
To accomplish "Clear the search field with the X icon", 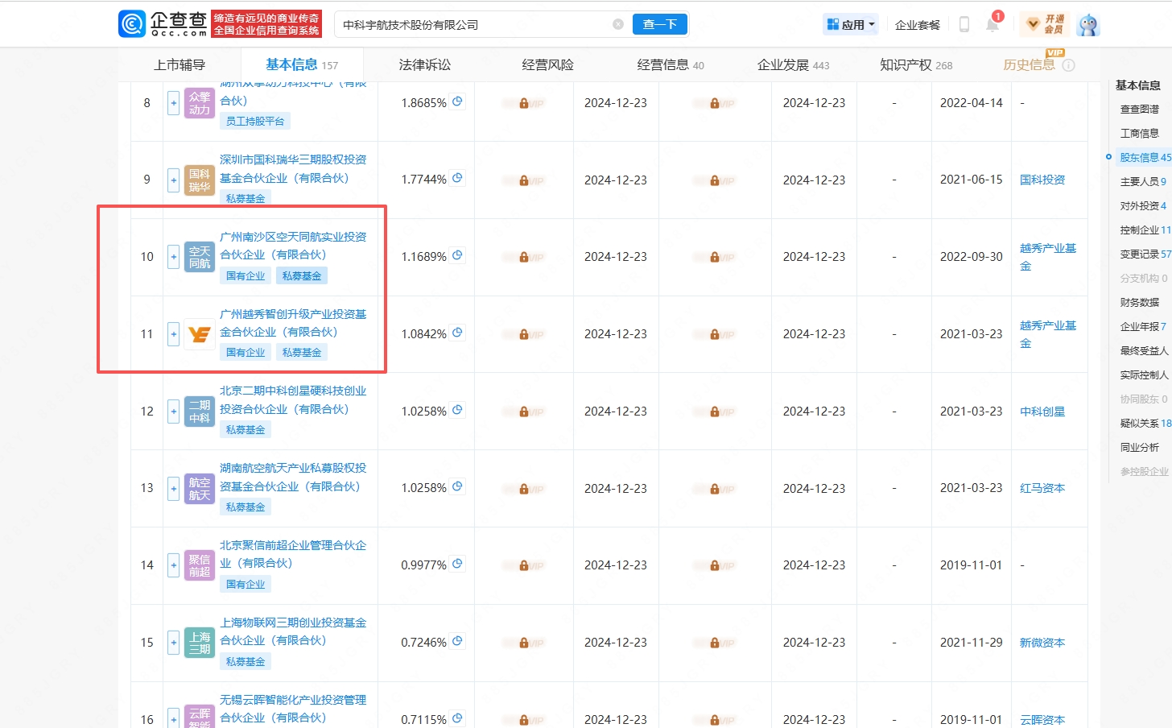I will click(618, 24).
